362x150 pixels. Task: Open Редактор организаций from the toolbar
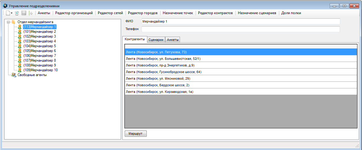point(74,13)
